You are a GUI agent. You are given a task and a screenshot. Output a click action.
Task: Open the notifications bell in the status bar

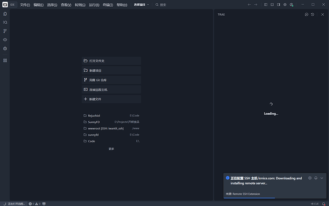[x=324, y=204]
